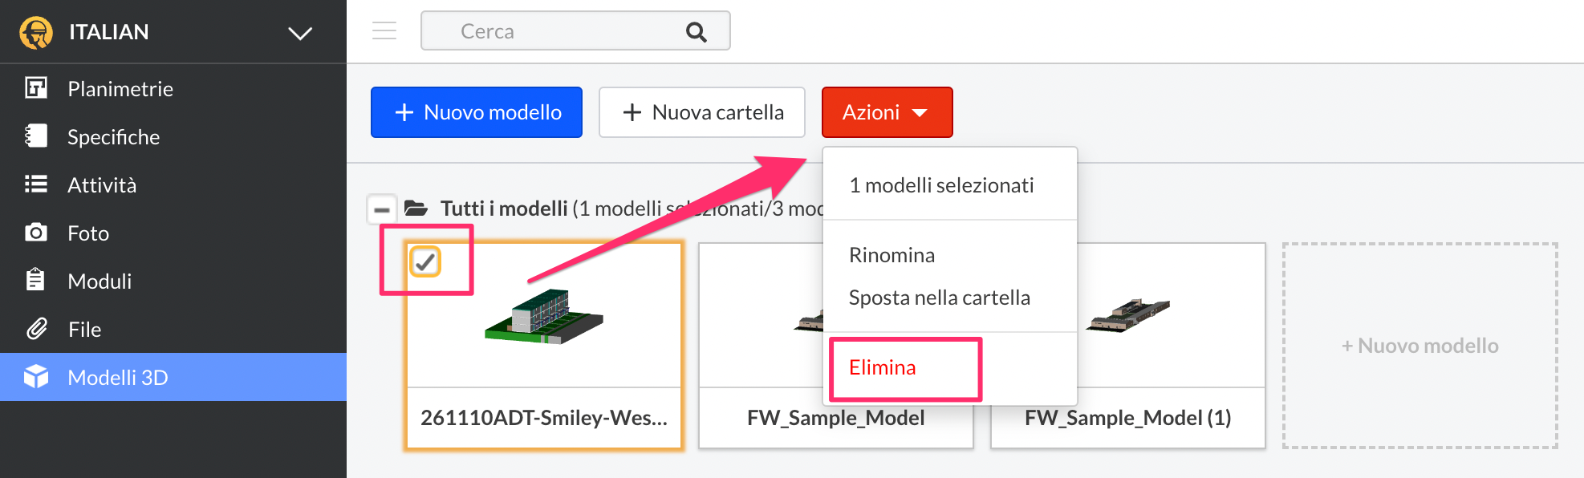Uncheck the 261110ADT-Smiley model checkbox
The height and width of the screenshot is (478, 1584).
pyautogui.click(x=425, y=261)
